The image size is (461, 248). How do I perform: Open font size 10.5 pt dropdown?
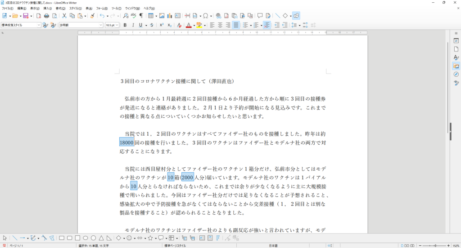(117, 25)
